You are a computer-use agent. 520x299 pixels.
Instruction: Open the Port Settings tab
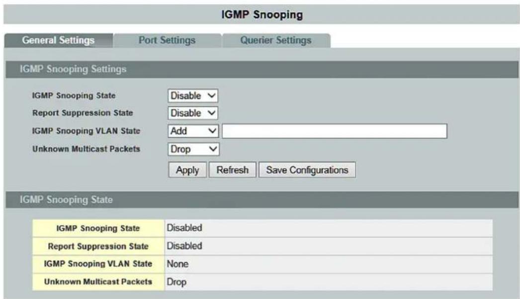[167, 40]
